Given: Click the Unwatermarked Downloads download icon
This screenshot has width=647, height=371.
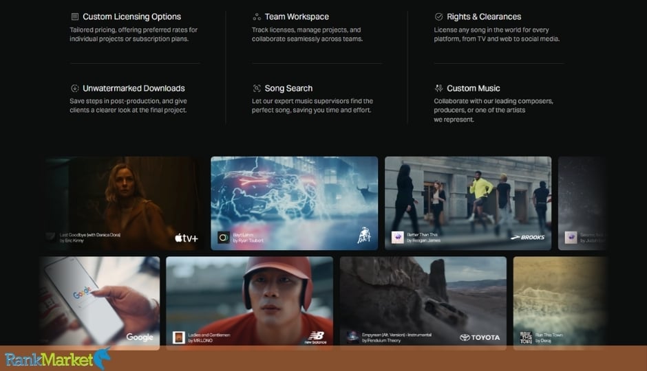Looking at the screenshot, I should tap(75, 88).
